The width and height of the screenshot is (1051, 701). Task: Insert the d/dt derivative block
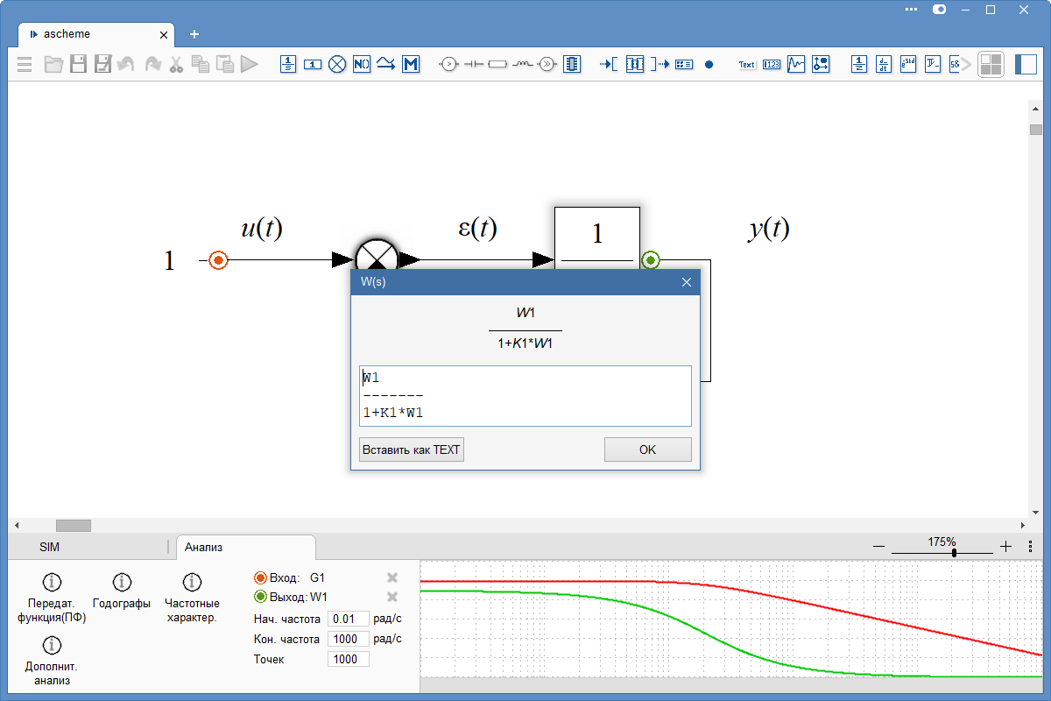[x=884, y=64]
